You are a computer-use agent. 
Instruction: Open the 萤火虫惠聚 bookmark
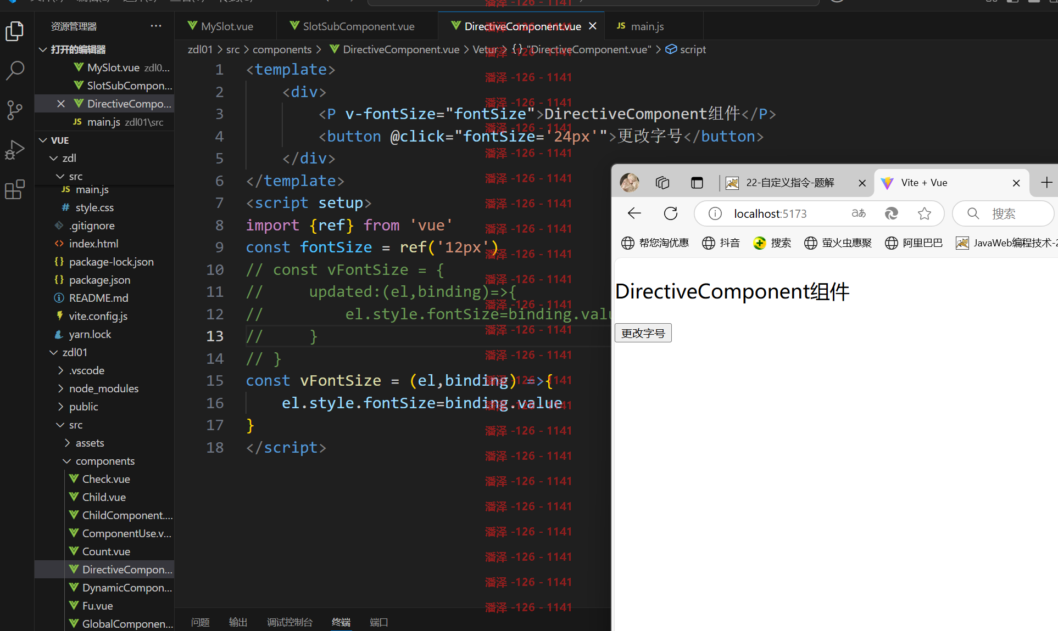pos(838,243)
